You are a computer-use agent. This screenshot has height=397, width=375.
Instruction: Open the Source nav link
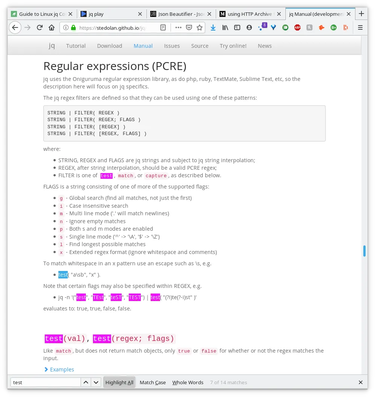point(200,46)
